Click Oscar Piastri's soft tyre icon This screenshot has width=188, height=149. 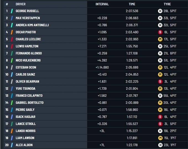click(x=160, y=32)
